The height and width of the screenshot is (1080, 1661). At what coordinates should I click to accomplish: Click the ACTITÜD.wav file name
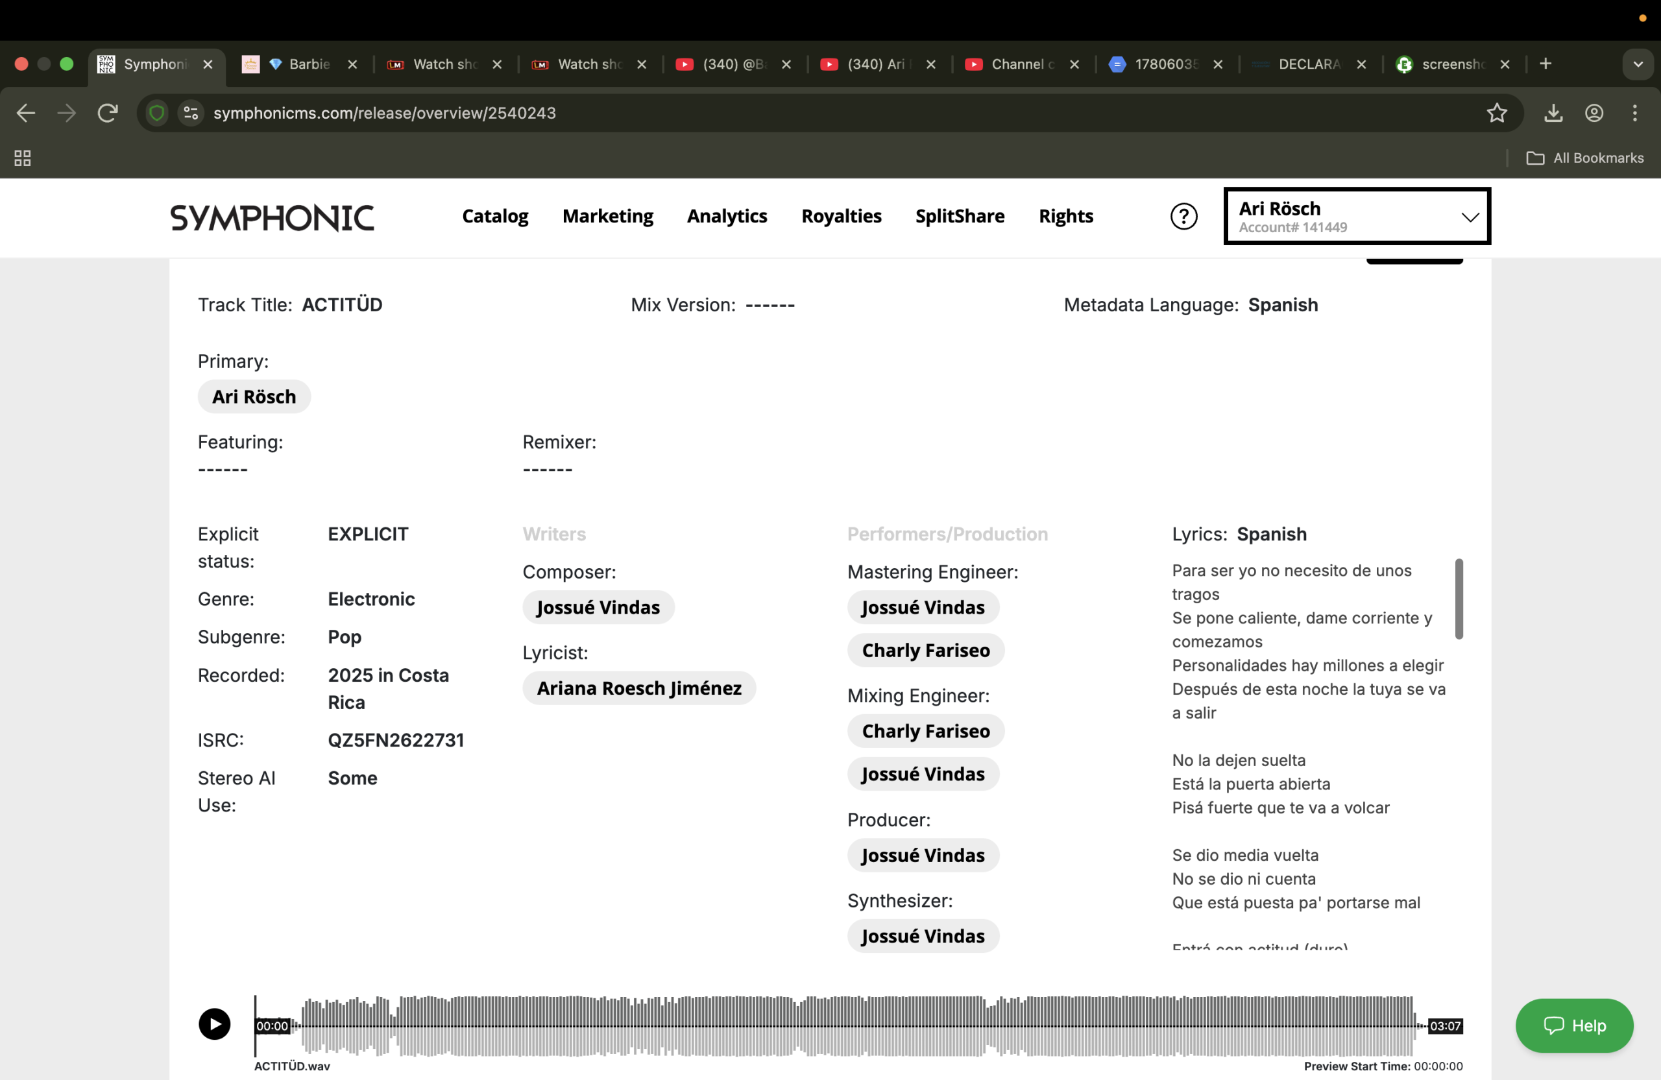point(292,1066)
